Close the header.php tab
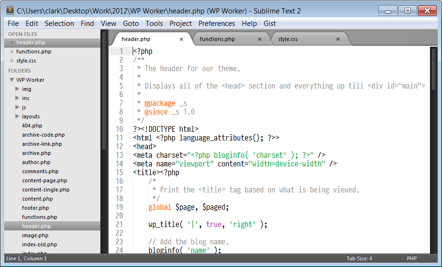The image size is (442, 267). (x=181, y=39)
